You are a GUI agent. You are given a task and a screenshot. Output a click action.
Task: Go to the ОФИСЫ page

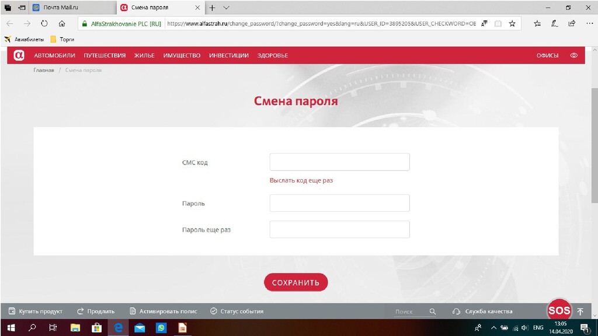coord(547,55)
